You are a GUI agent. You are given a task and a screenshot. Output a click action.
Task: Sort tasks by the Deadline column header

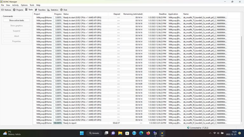[x=155, y=14]
